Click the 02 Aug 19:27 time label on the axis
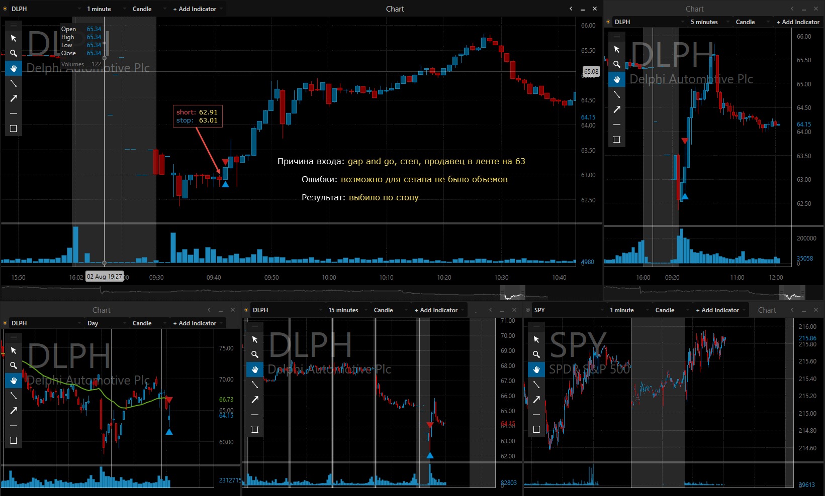Viewport: 825px width, 496px height. (105, 277)
